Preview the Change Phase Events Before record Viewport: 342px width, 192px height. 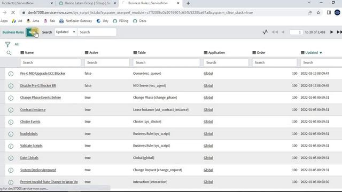coord(11,98)
